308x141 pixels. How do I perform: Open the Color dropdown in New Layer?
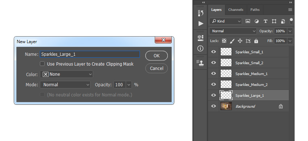[66, 74]
